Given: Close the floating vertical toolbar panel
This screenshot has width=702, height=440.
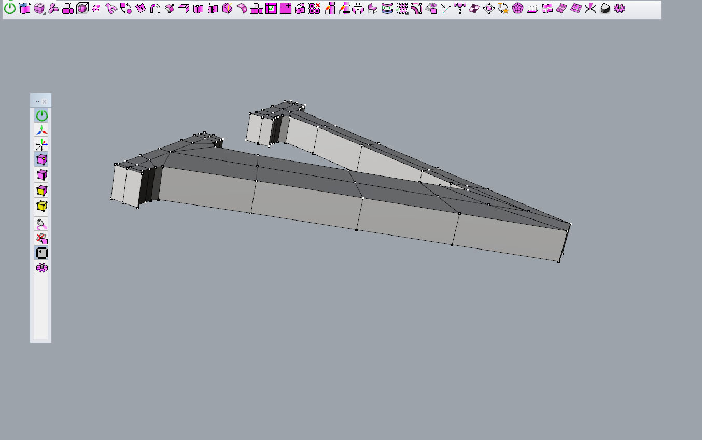Looking at the screenshot, I should coord(45,101).
